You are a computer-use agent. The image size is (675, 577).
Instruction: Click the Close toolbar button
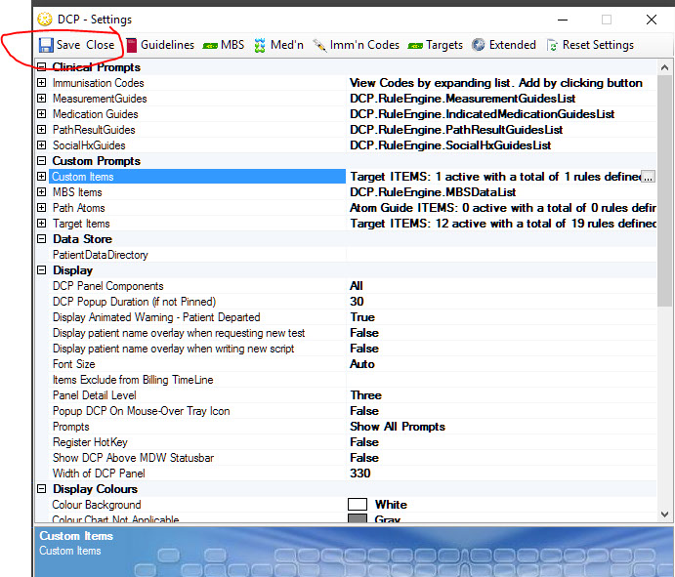(100, 45)
